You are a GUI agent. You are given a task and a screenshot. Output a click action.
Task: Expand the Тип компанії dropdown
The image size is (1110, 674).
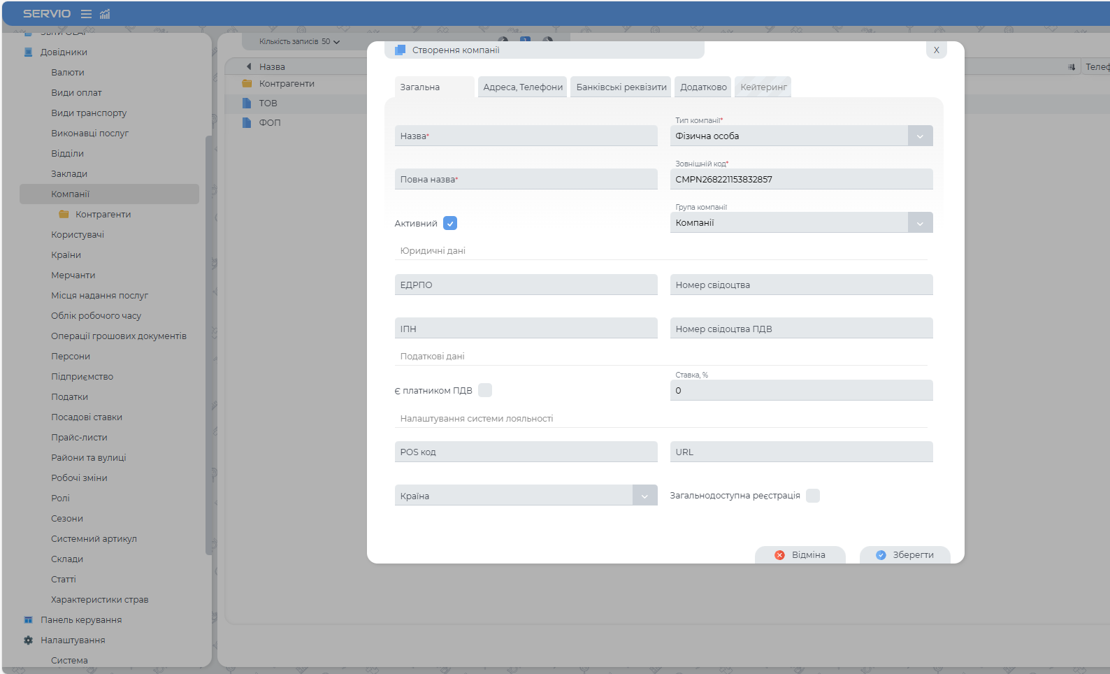point(920,136)
